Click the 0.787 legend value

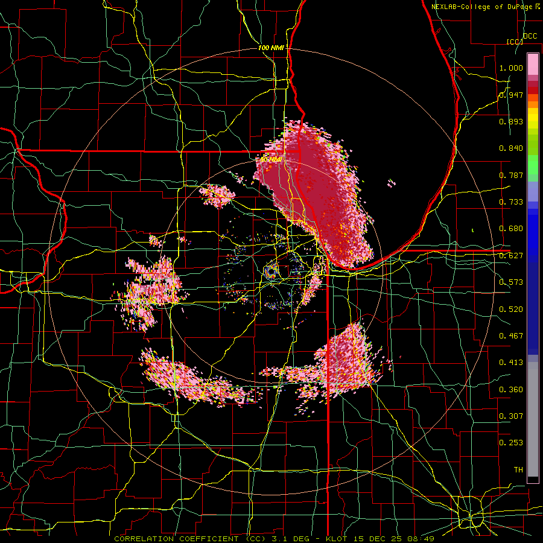coord(511,175)
